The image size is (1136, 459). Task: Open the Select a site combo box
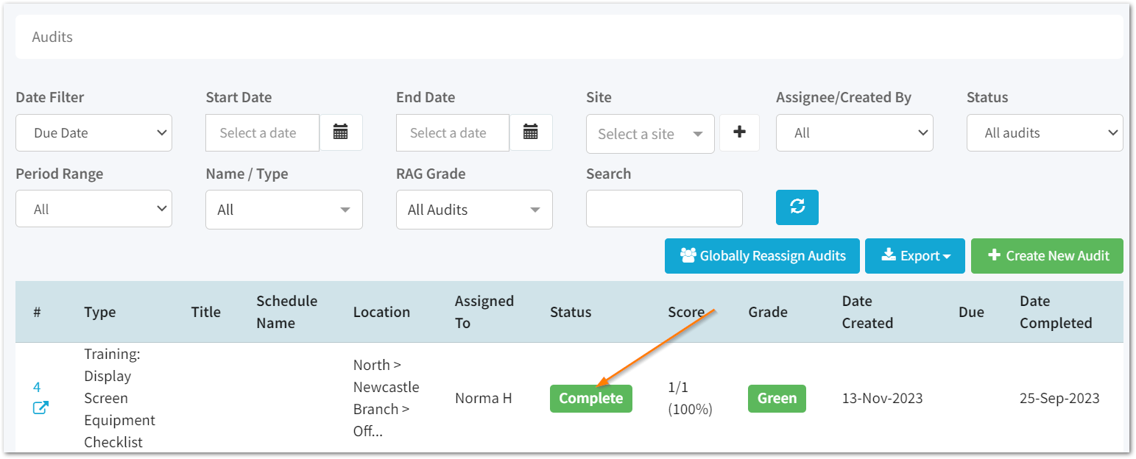(650, 133)
